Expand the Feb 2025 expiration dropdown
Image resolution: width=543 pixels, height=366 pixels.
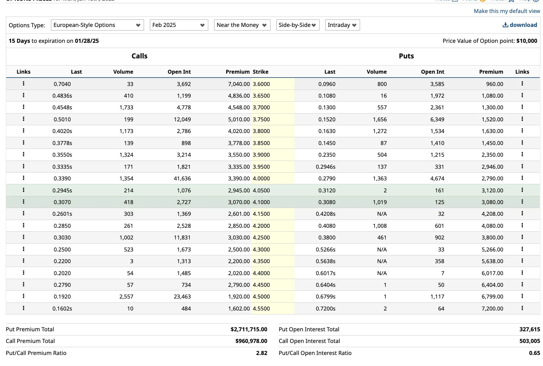tap(179, 25)
